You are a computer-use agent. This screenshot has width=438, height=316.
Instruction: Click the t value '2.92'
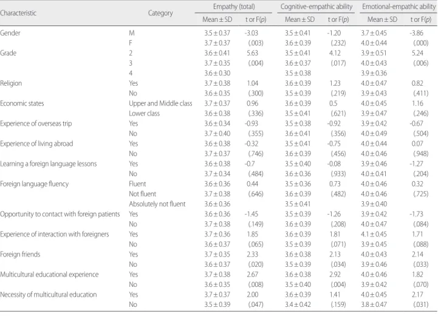pyautogui.click(x=335, y=274)
